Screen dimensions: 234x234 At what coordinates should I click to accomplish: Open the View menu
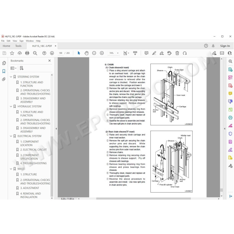point(15,41)
